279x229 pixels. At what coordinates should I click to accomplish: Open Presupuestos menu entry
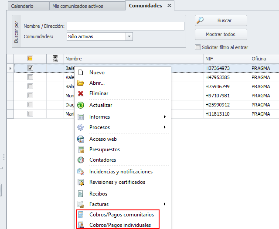(122, 149)
